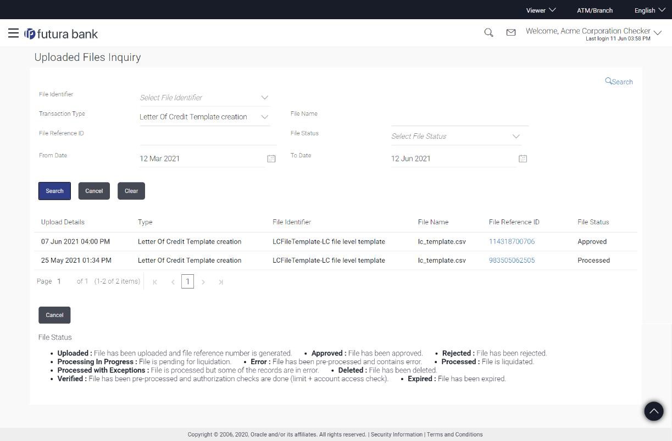
Task: Click the To Date field 12 Jun 2021
Action: point(453,159)
